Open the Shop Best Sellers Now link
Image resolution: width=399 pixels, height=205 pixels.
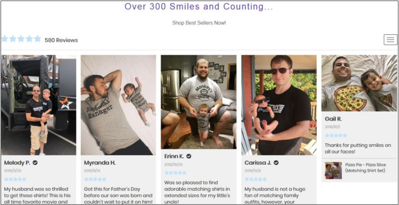click(x=199, y=23)
